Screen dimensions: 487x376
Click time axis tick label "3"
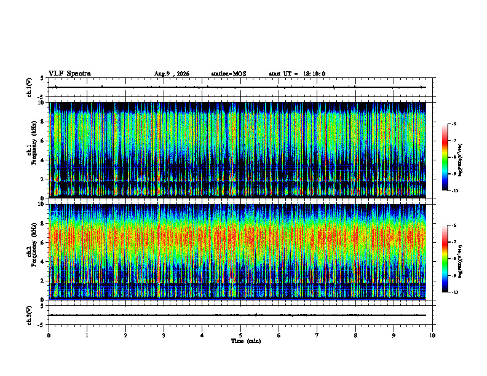tap(164, 335)
